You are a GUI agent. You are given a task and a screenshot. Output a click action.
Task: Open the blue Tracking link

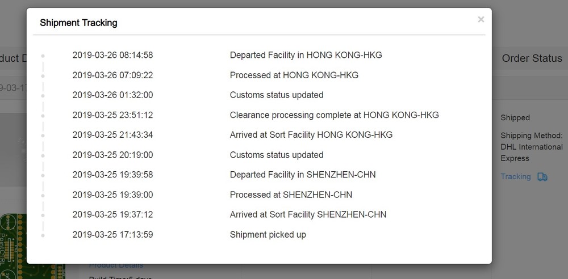[x=515, y=176]
